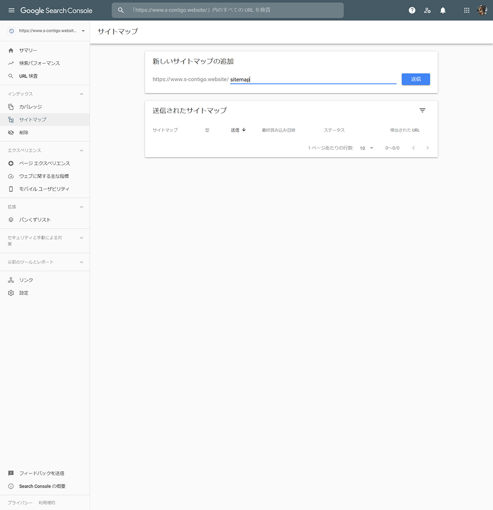Open the filter icon in 送信されたサイトマップ panel
This screenshot has height=510, width=493.
(x=422, y=110)
